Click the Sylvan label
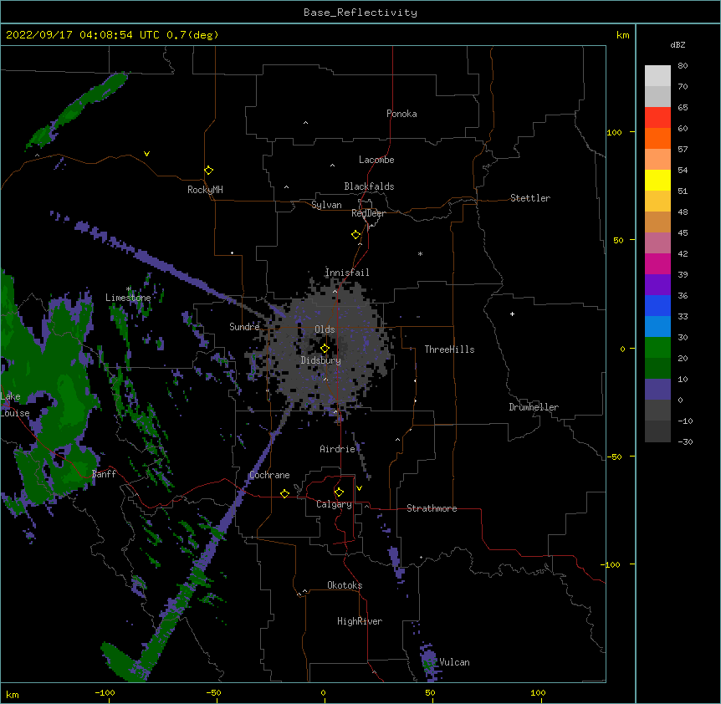Viewport: 721px width, 704px height. click(326, 205)
